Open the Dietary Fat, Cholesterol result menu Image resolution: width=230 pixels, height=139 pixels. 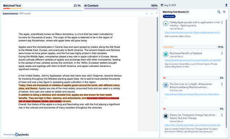[222, 115]
